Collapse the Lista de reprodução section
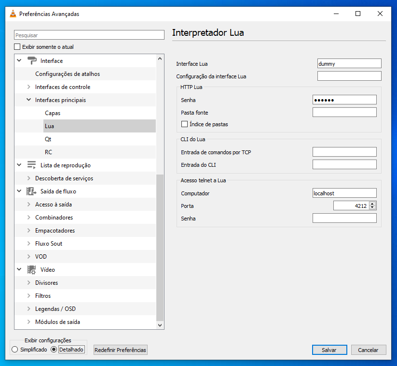The height and width of the screenshot is (366, 397). coord(19,165)
